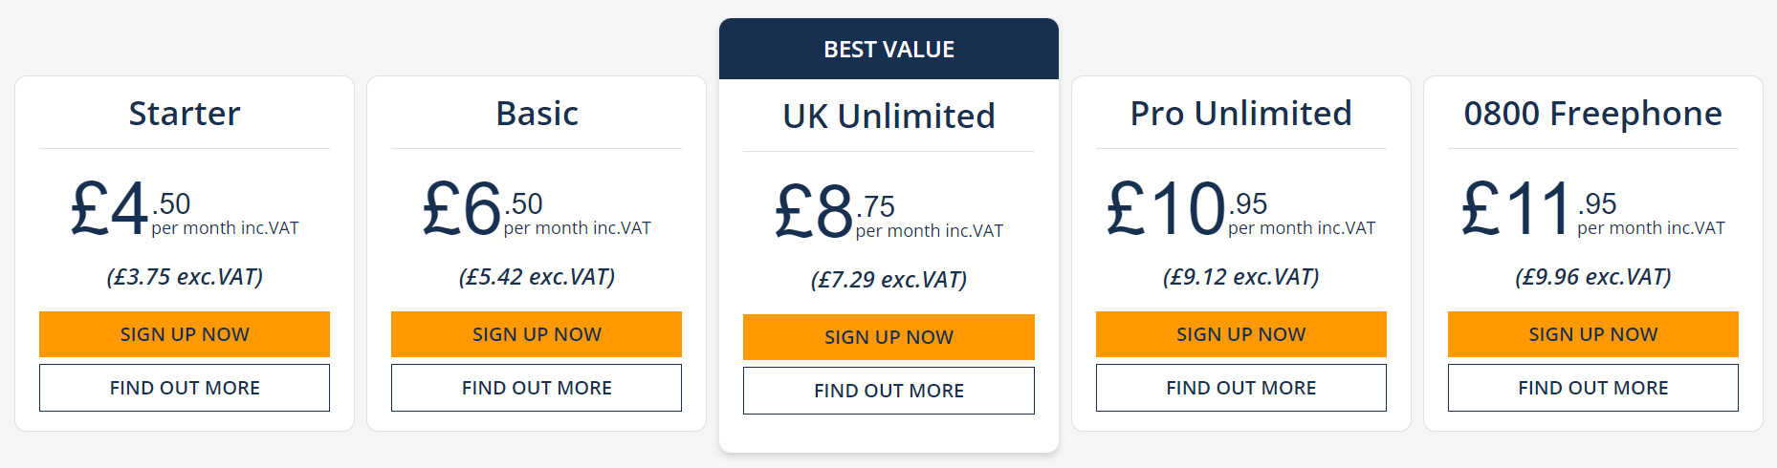
Task: Find out more about 0800 Freephone
Action: [x=1593, y=388]
